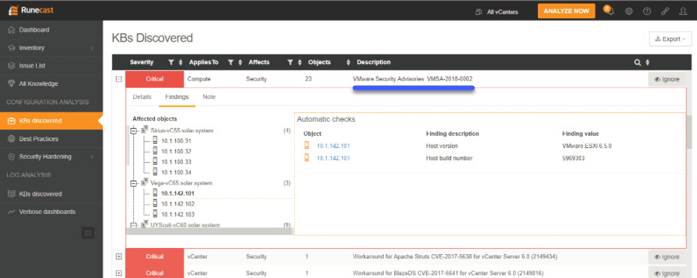Open the settings gear icon
This screenshot has height=278, width=697.
point(629,12)
